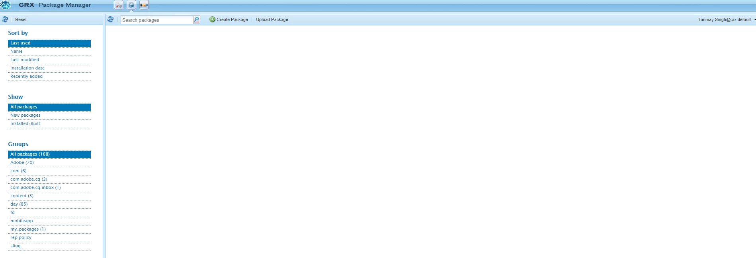Select the my_packages (1) group
The width and height of the screenshot is (756, 258).
(x=49, y=229)
